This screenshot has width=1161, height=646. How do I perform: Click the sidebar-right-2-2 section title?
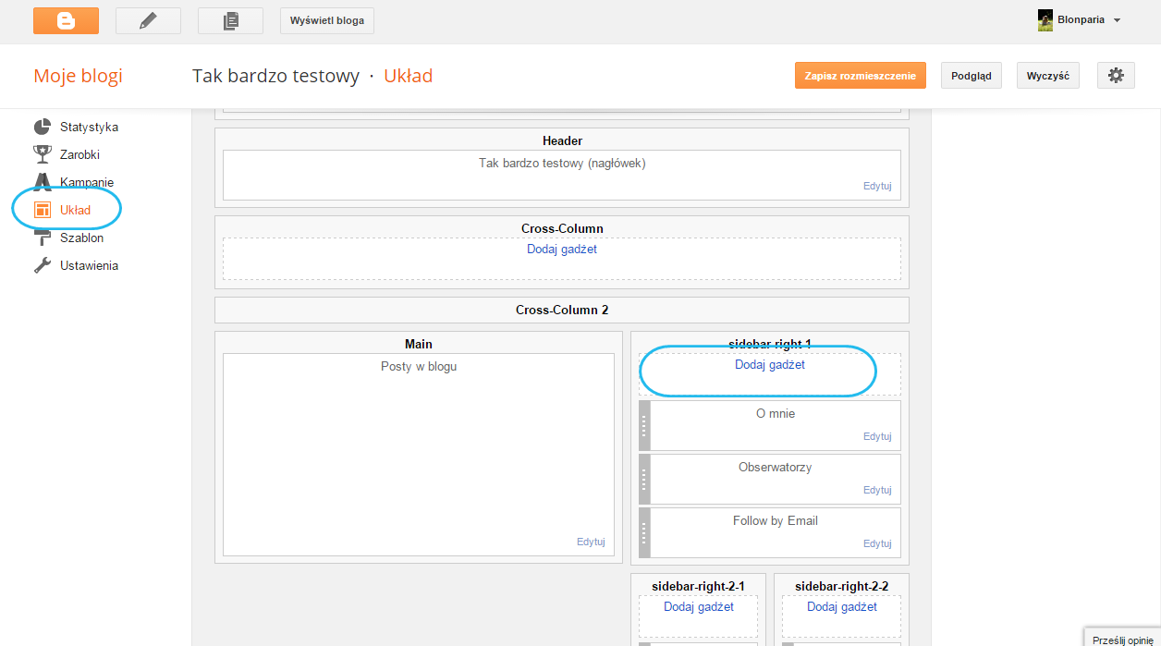[842, 587]
